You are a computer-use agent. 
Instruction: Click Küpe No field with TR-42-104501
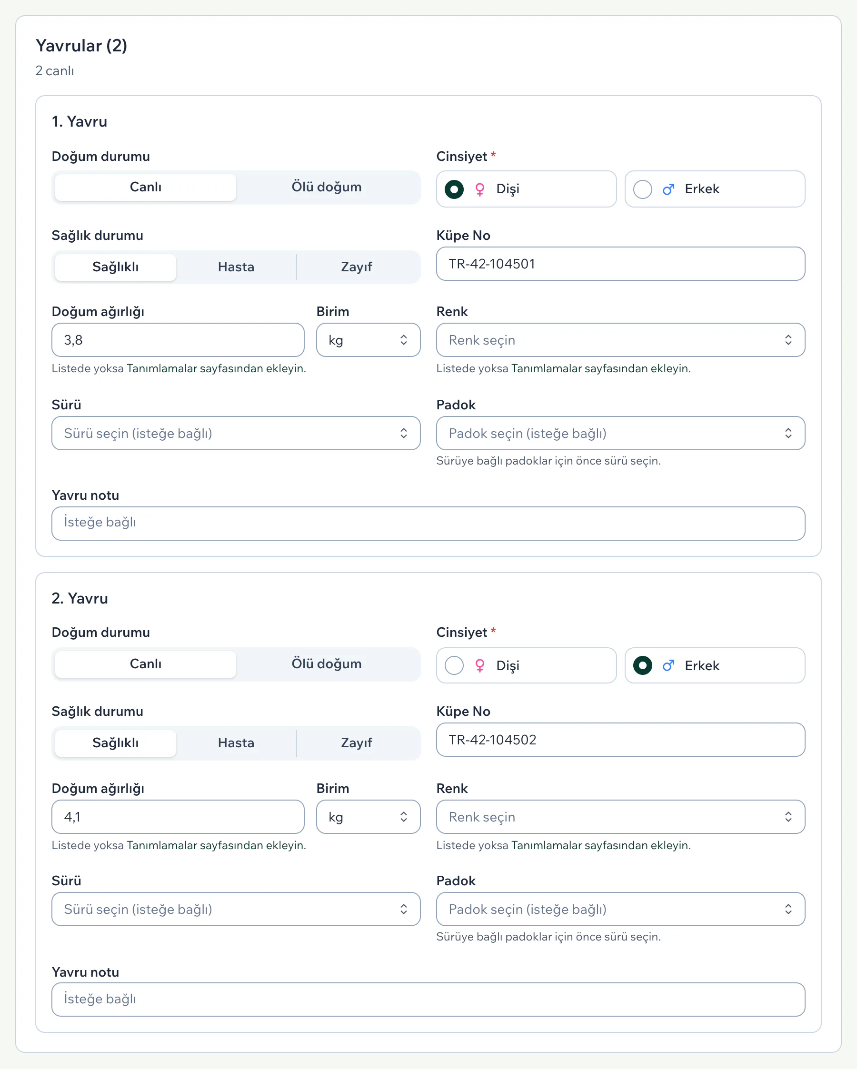620,264
